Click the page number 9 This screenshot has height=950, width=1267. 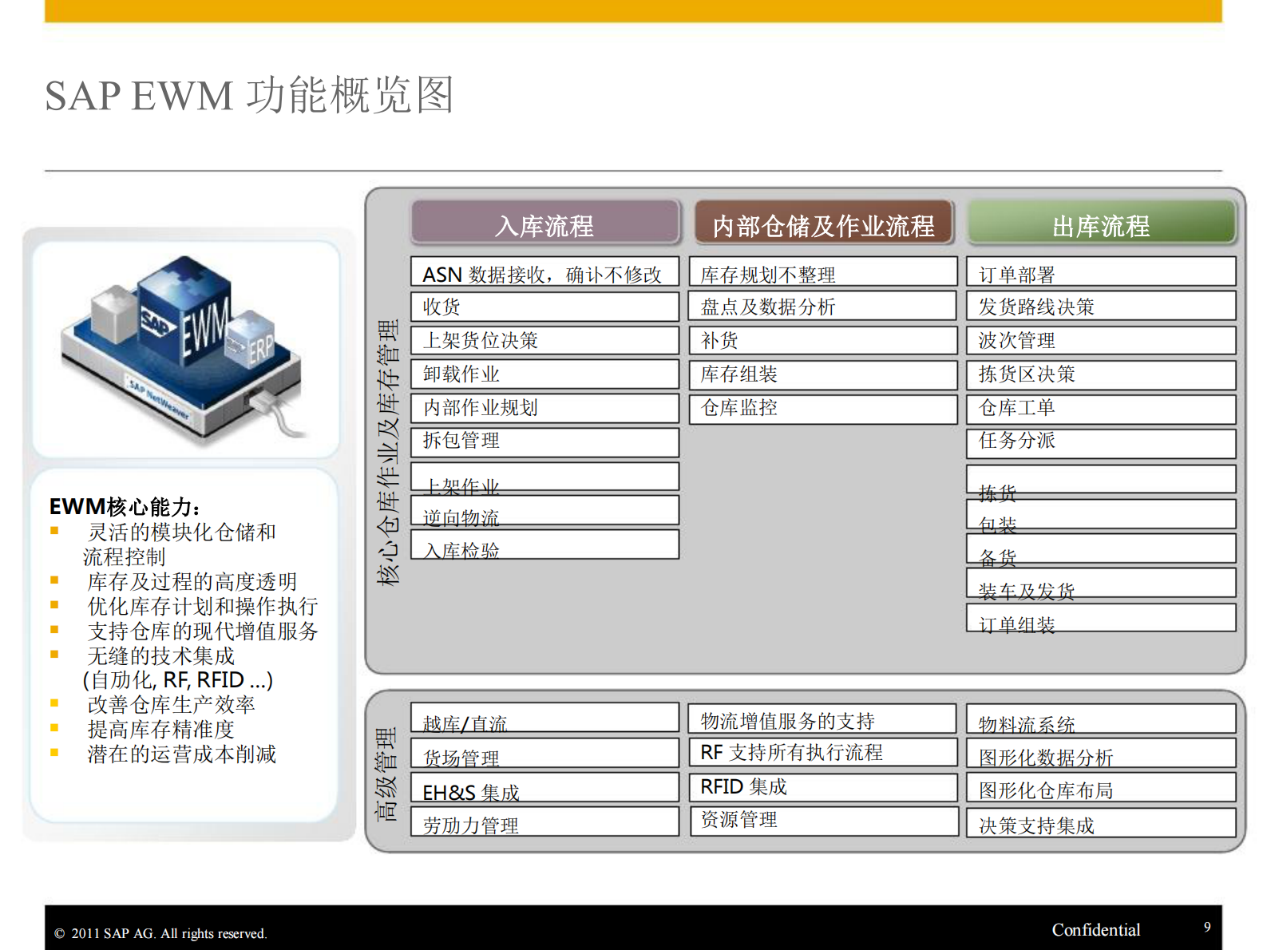[1207, 927]
